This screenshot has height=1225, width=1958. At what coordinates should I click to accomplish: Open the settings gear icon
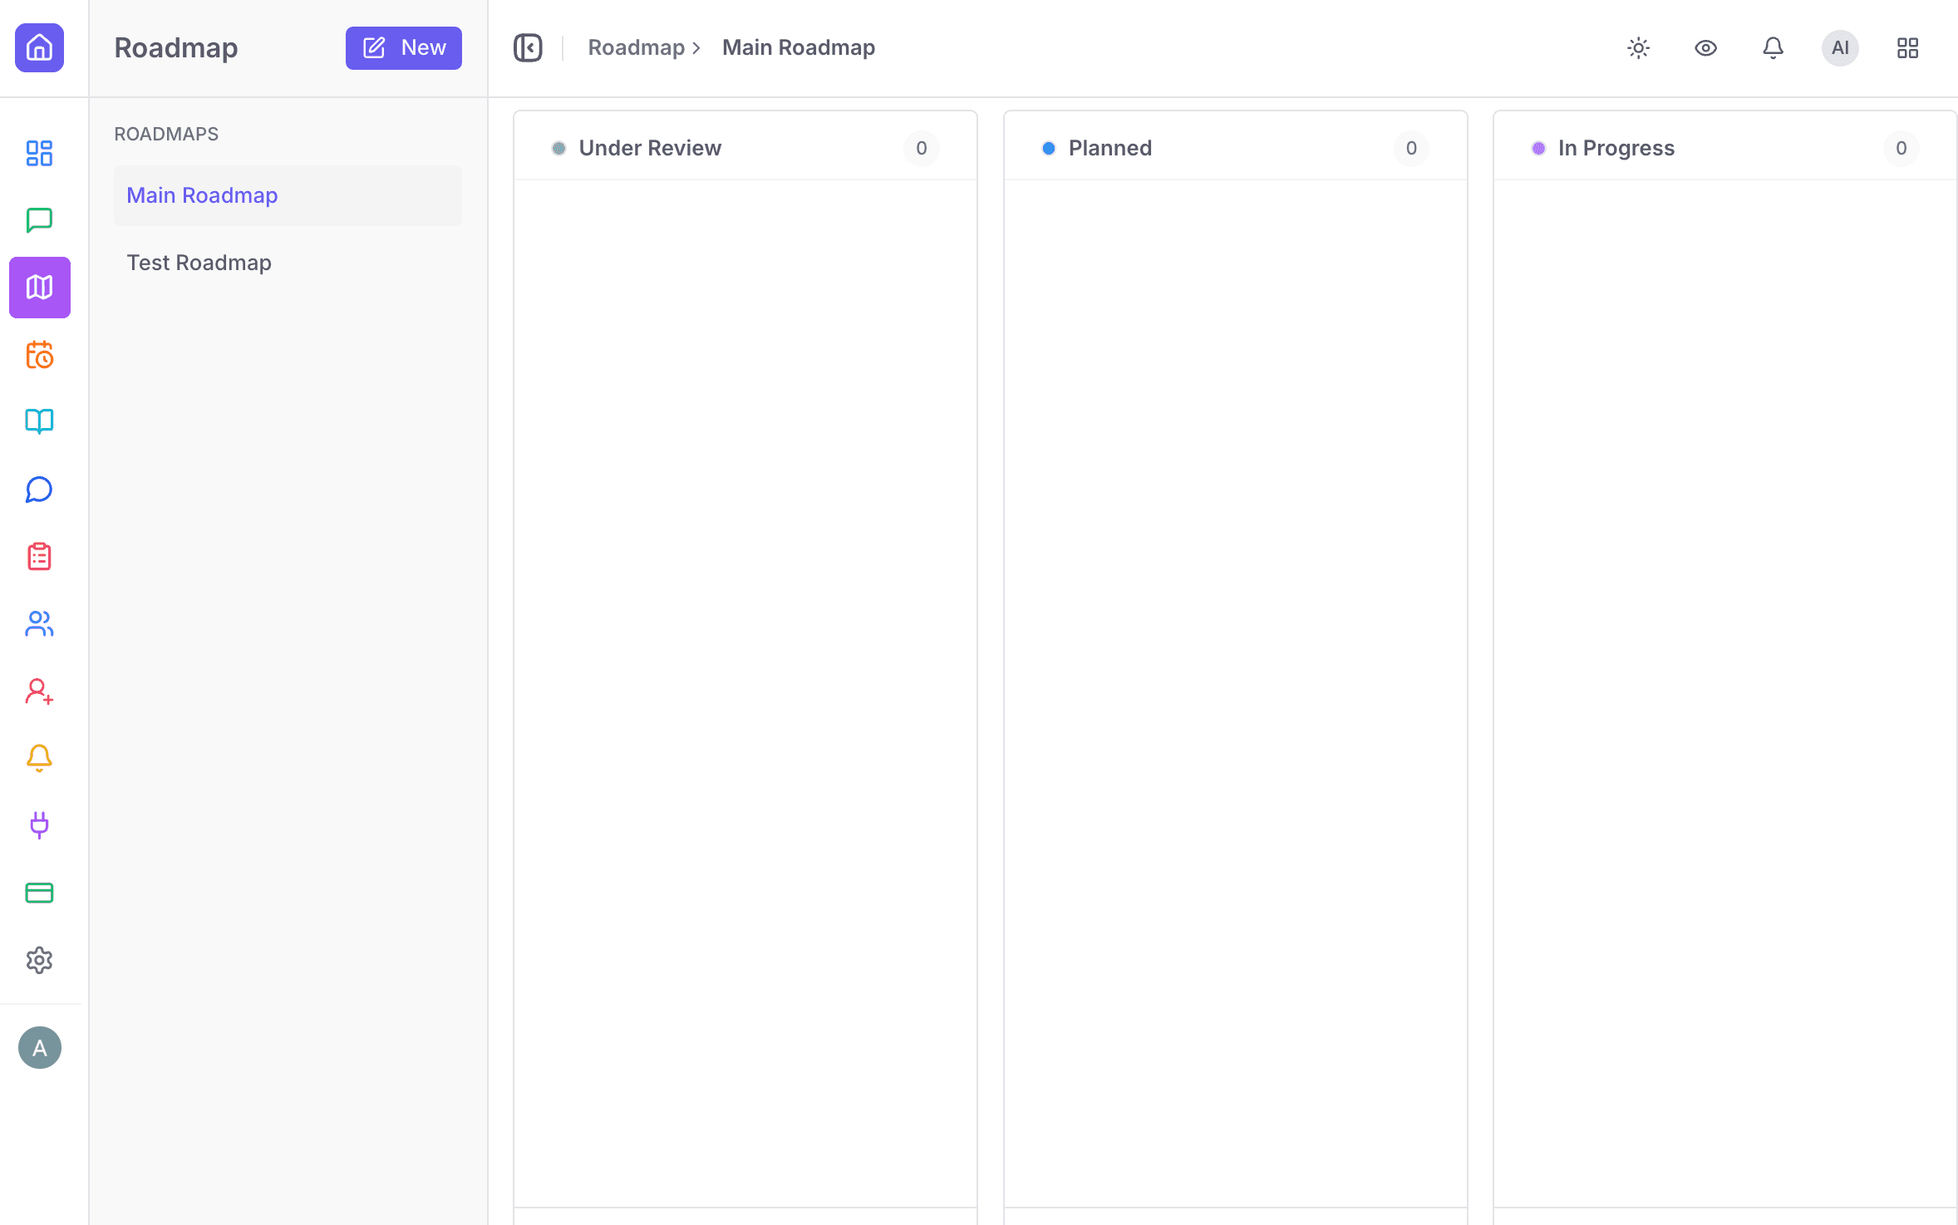(x=39, y=960)
